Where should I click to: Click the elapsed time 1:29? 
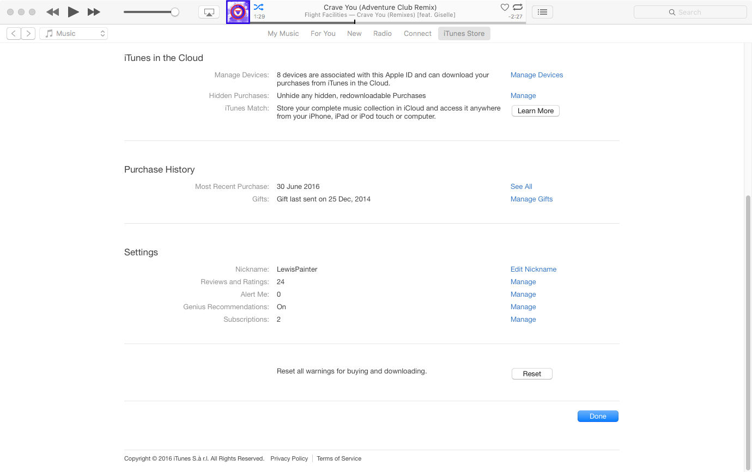pyautogui.click(x=259, y=17)
